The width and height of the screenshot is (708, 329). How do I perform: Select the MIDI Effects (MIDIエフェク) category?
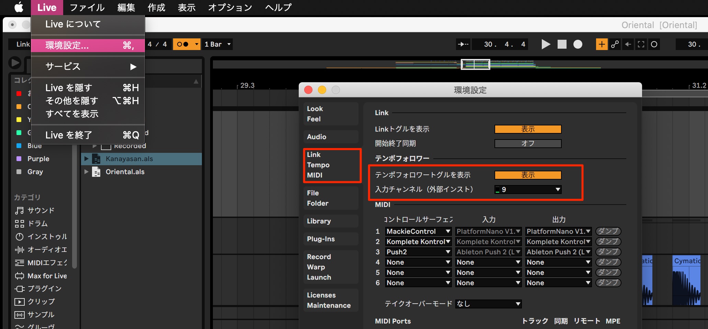pos(41,263)
